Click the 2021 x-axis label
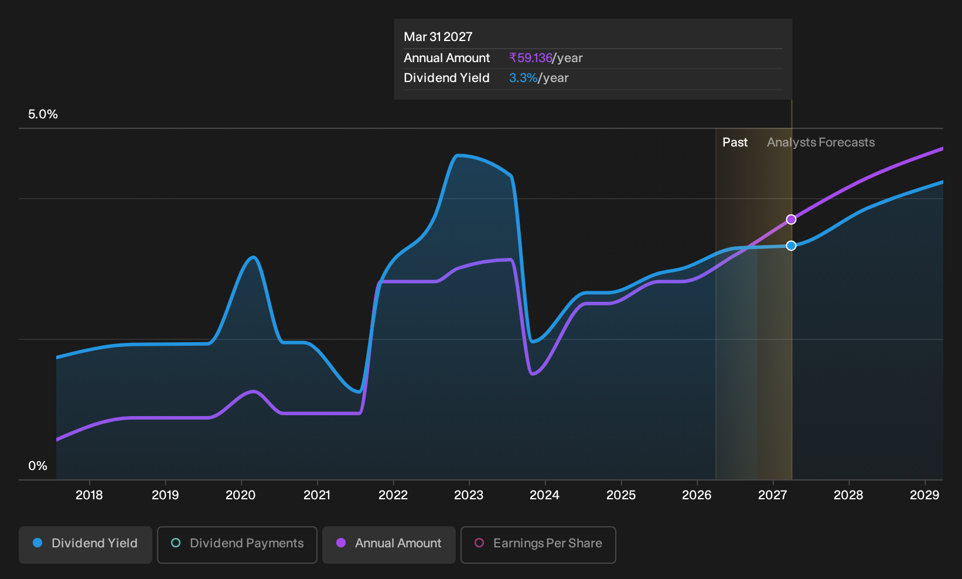 point(317,495)
